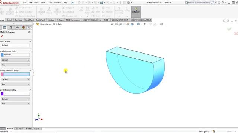This screenshot has height=133, width=238.
Task: Open the File menu
Action: pos(25,3)
